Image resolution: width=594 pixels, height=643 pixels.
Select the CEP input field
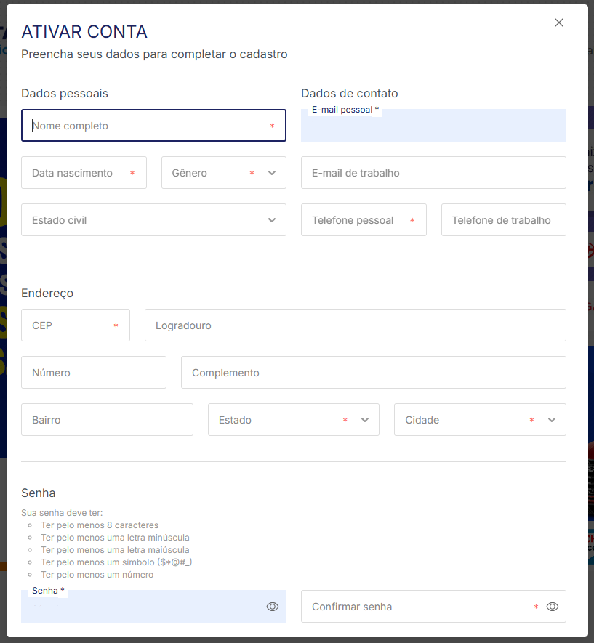click(x=69, y=325)
